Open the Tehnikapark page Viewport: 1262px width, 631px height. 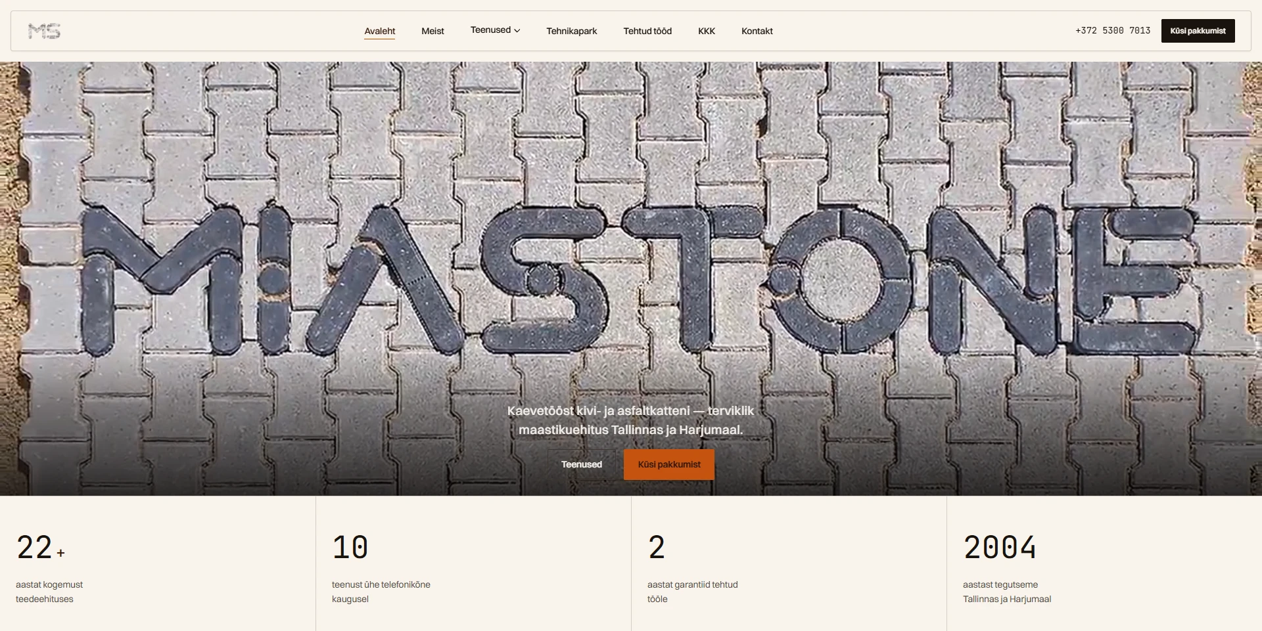[x=571, y=31]
